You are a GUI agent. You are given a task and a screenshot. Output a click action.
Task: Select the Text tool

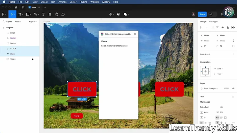(x=43, y=14)
